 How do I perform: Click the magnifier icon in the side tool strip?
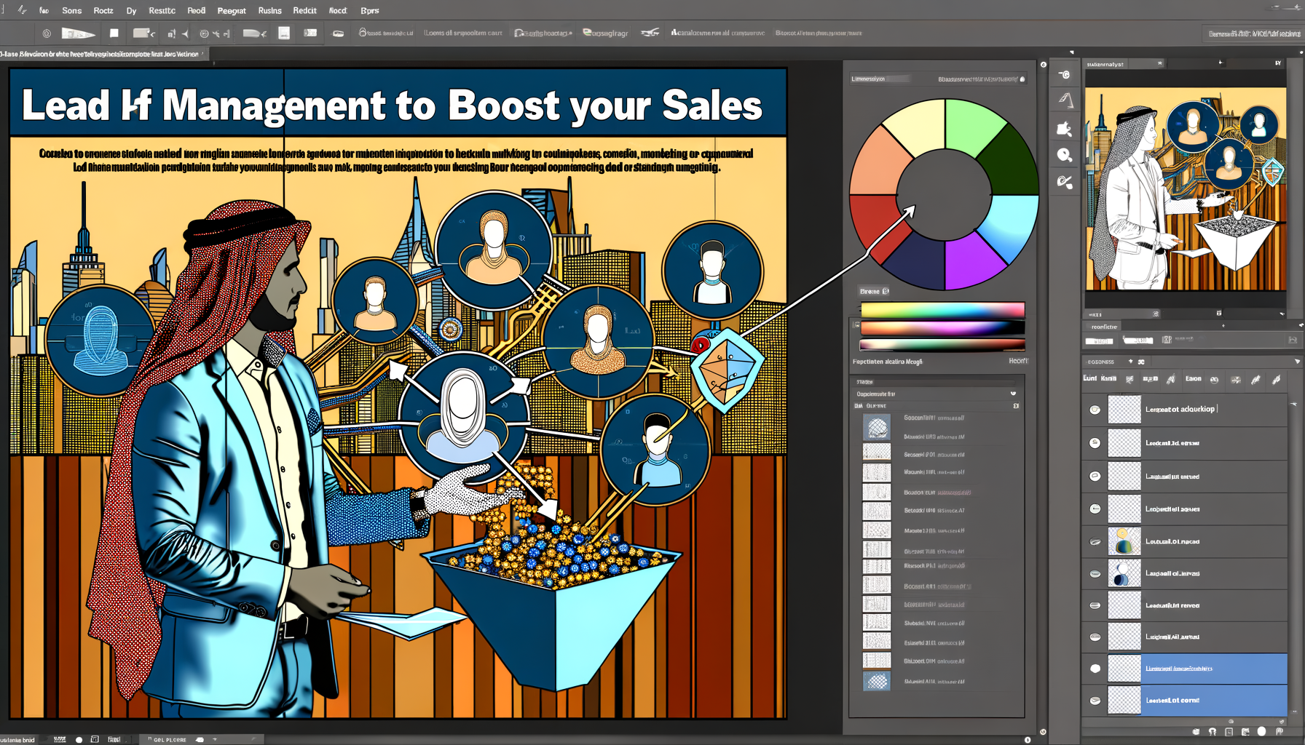[x=1065, y=155]
